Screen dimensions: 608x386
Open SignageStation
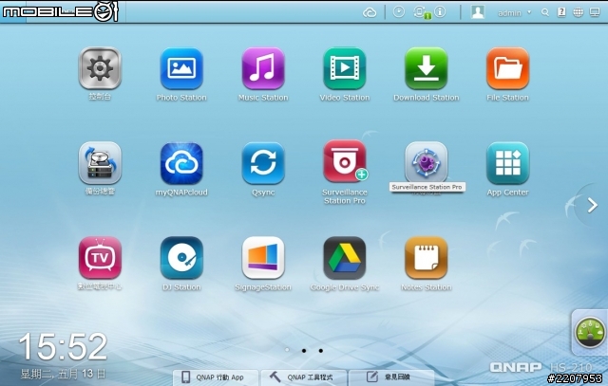pos(263,257)
